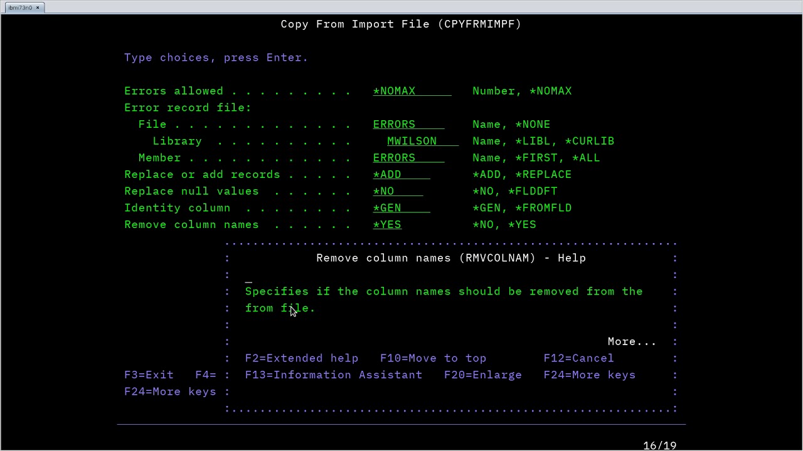Click the 'Replace or add records' label
This screenshot has height=451, width=803.
coord(202,175)
